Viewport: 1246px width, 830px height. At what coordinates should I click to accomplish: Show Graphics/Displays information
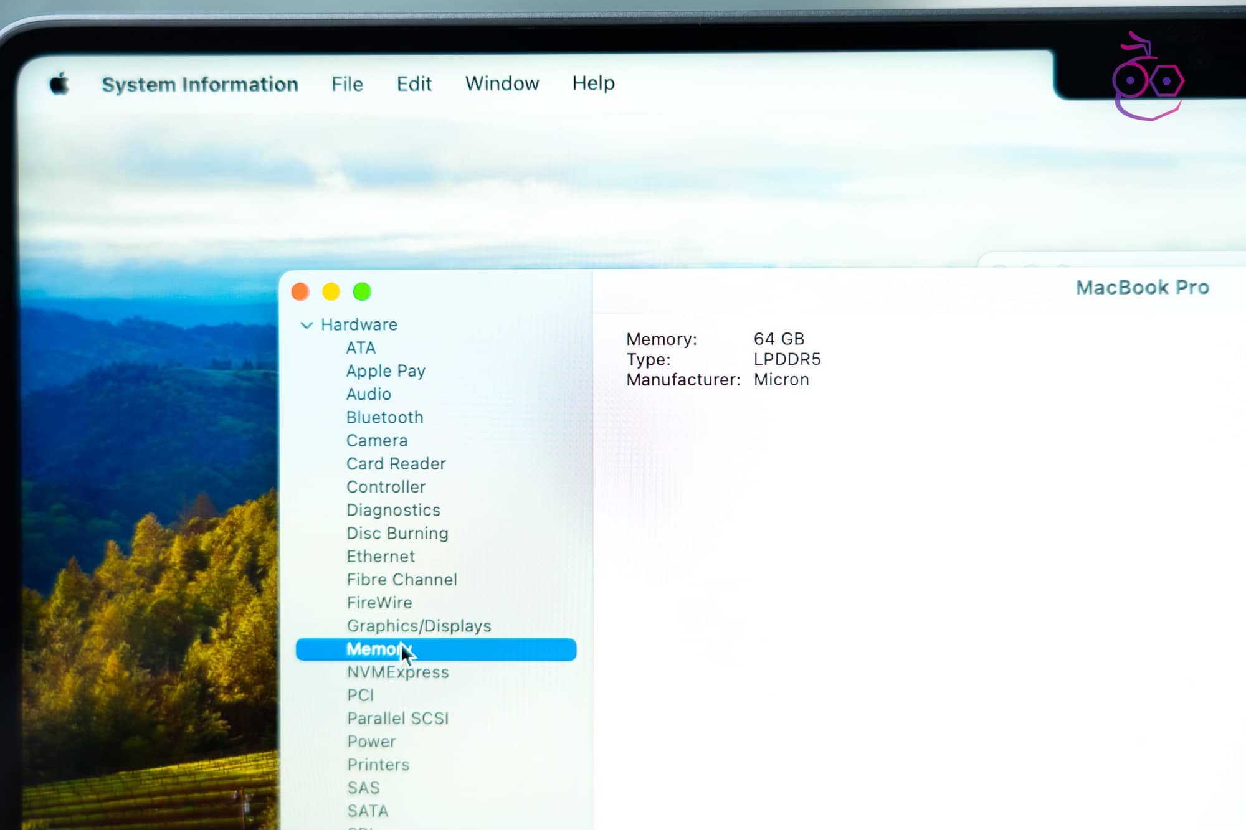pyautogui.click(x=419, y=626)
